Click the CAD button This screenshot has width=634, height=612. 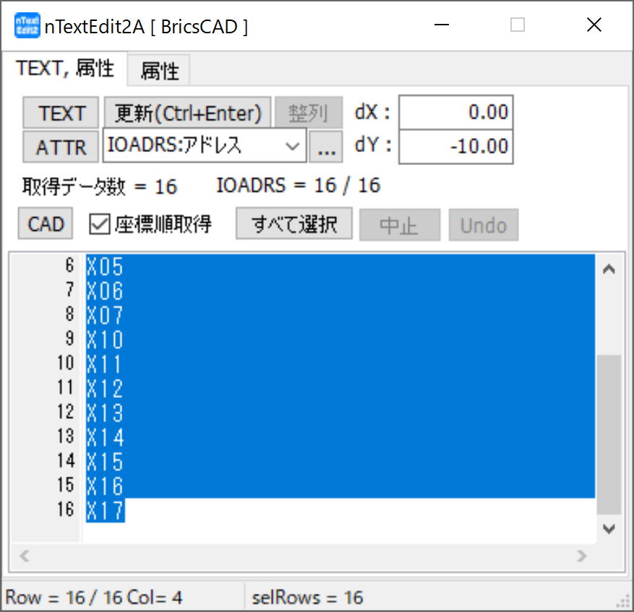coord(46,224)
